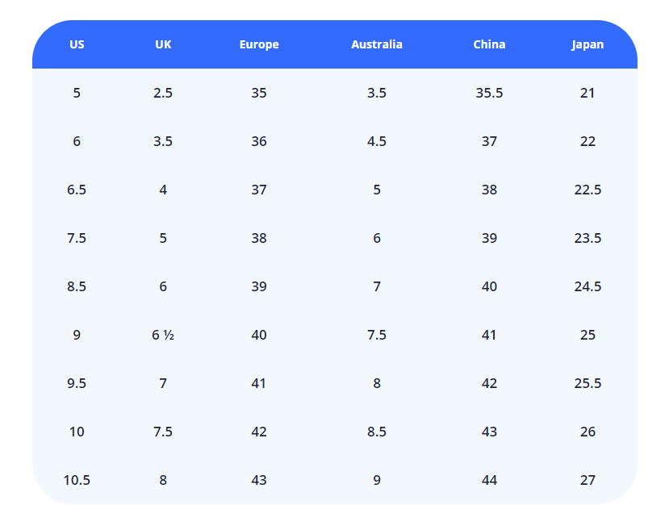The height and width of the screenshot is (505, 669).
Task: Select US size 7.5 cell
Action: click(x=77, y=238)
